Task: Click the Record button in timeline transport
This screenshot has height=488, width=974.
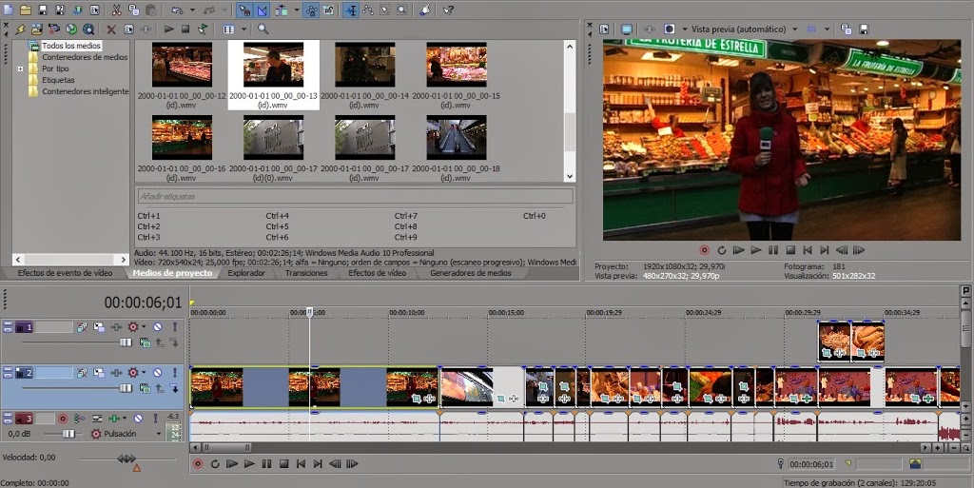Action: (x=198, y=464)
